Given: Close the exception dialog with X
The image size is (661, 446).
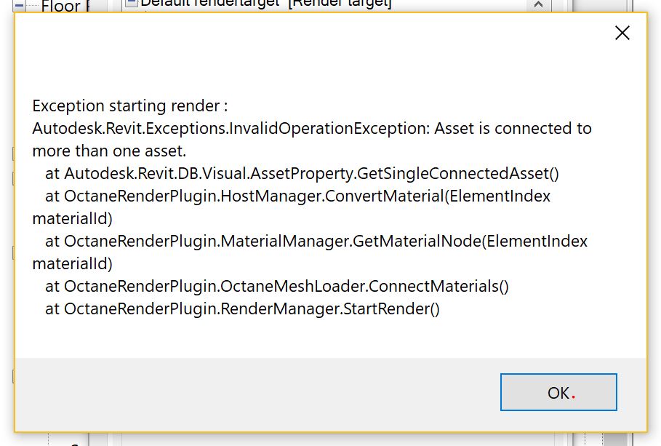Looking at the screenshot, I should (x=622, y=33).
